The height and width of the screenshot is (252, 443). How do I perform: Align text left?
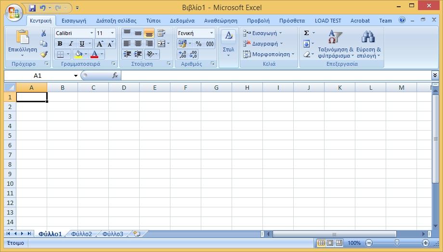pyautogui.click(x=127, y=43)
